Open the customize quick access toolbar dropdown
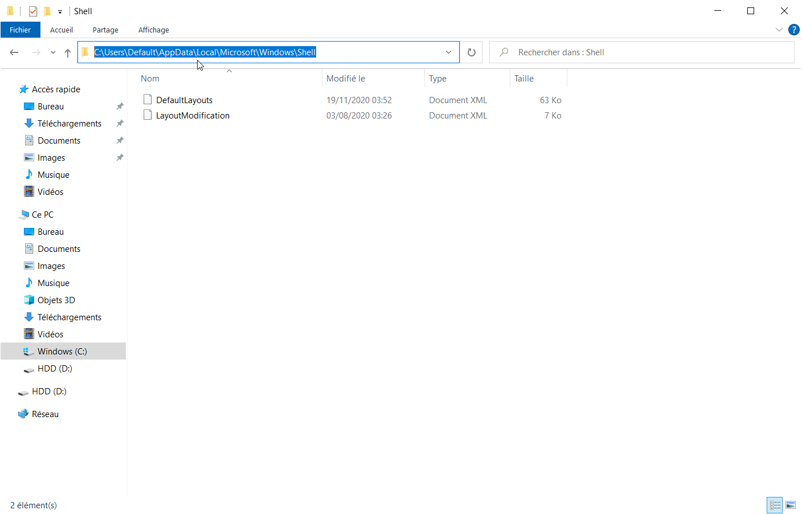Screen dimensions: 802x514 tap(60, 11)
